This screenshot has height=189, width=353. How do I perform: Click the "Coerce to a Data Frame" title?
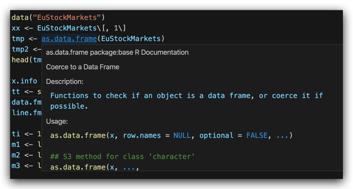[x=83, y=67]
